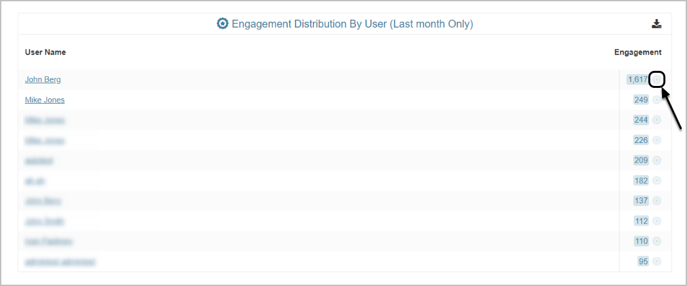Click the Engagement column header
This screenshot has width=687, height=286.
(x=637, y=52)
